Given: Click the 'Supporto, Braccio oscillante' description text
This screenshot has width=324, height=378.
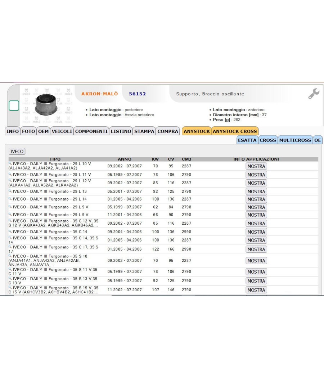Looking at the screenshot, I should (210, 94).
